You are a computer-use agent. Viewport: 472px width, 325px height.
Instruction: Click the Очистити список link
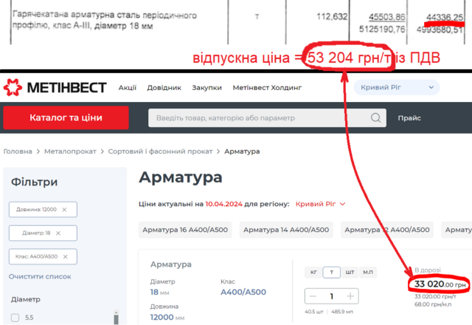[40, 276]
